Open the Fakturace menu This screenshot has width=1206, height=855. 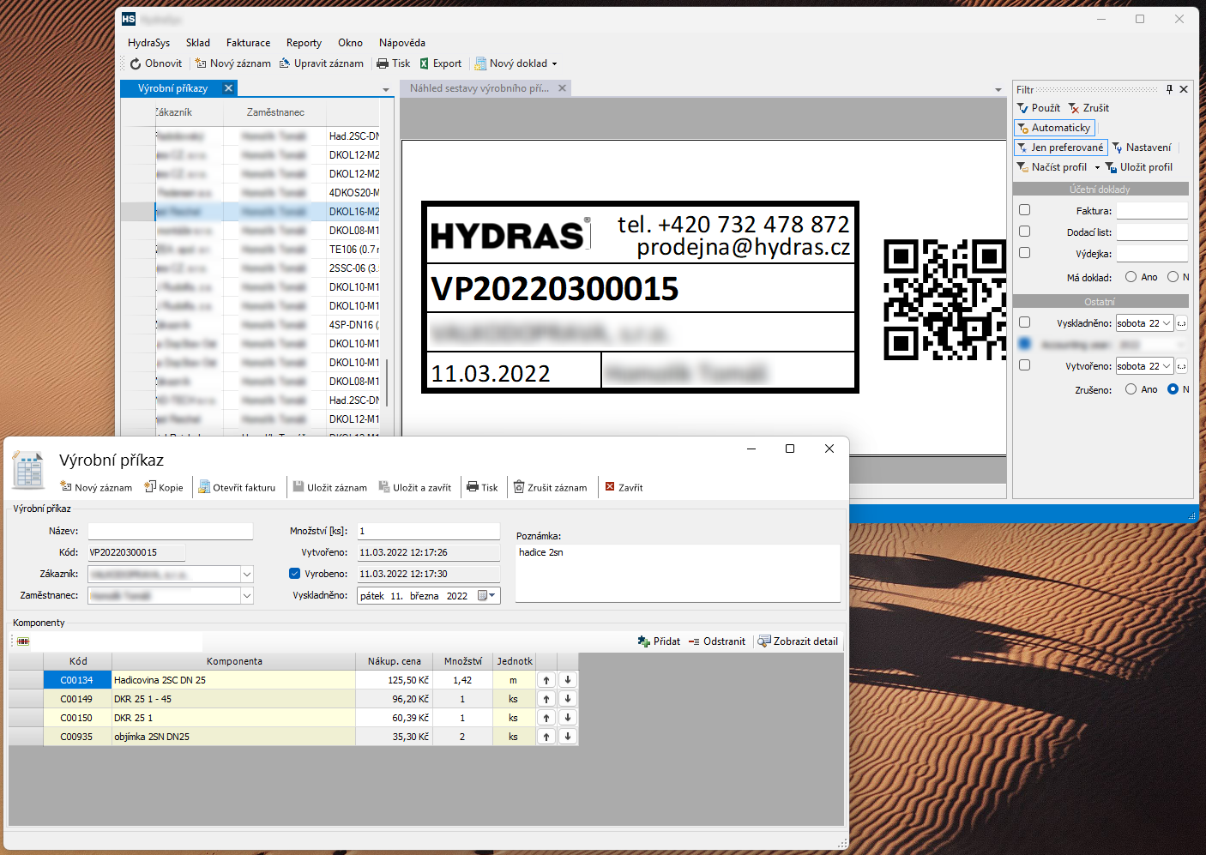248,43
